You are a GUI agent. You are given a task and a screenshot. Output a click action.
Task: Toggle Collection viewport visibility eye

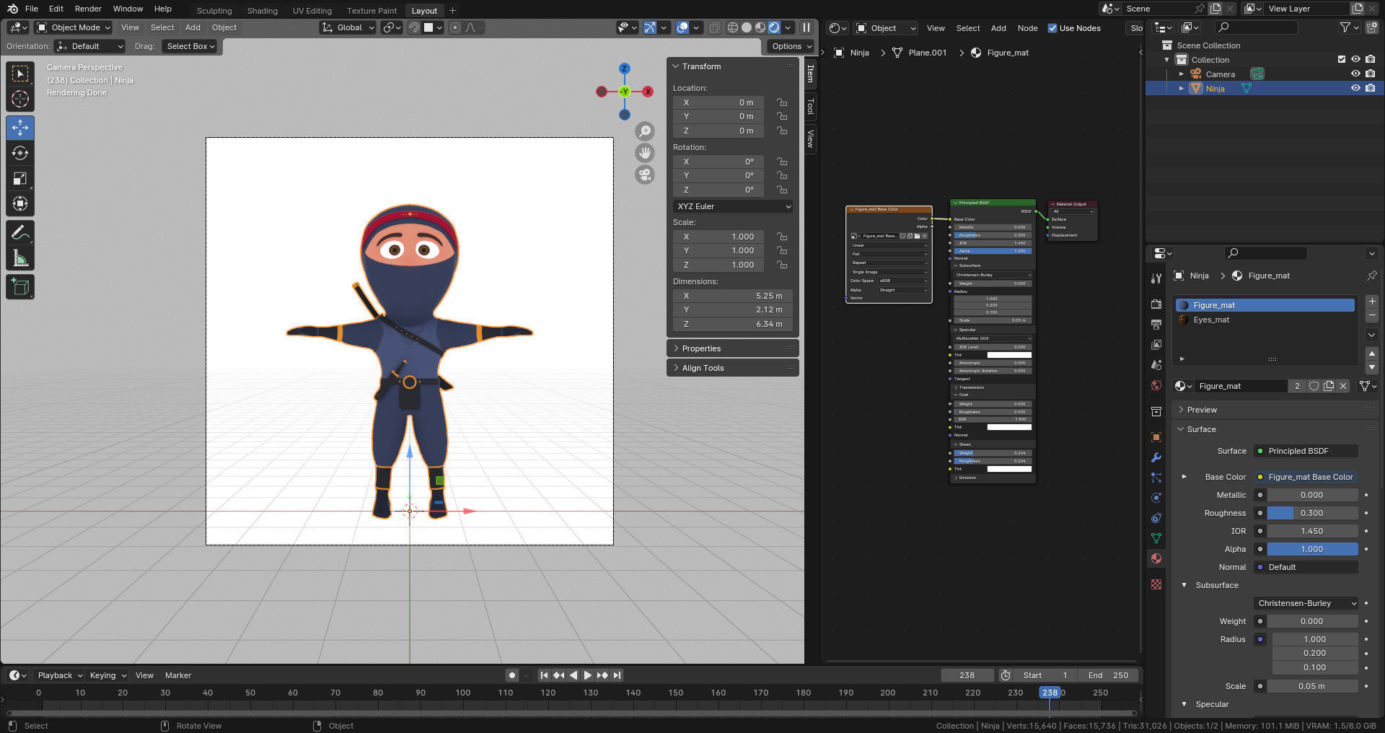point(1355,59)
